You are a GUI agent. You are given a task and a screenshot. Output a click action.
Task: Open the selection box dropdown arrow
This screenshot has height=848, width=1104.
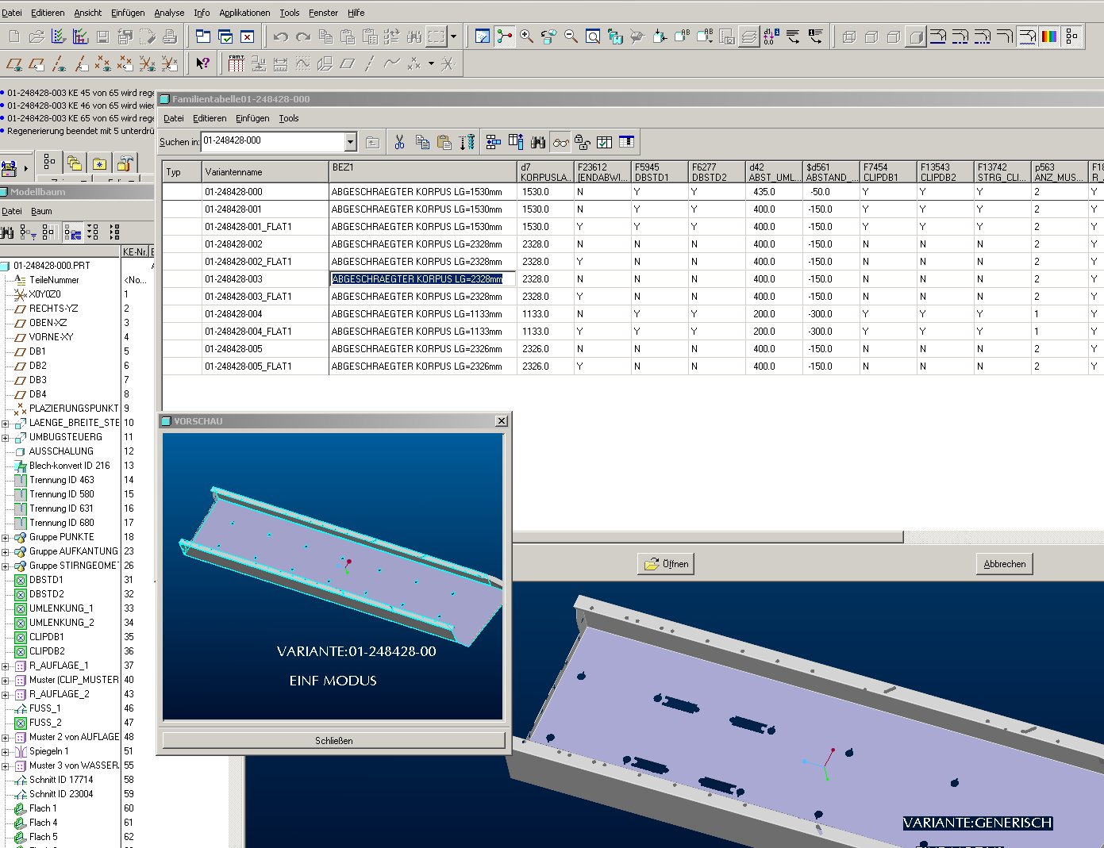pyautogui.click(x=453, y=36)
